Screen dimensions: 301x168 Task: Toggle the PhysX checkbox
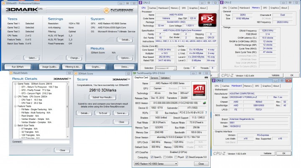click(x=176, y=157)
